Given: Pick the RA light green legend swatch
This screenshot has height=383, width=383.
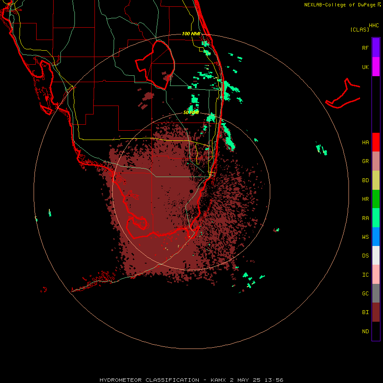Looking at the screenshot, I should [376, 218].
